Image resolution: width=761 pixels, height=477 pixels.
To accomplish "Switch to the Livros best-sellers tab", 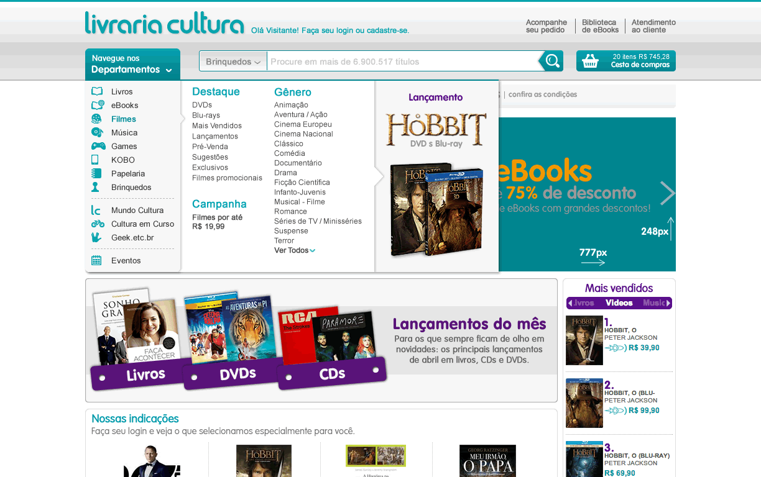I will 584,303.
